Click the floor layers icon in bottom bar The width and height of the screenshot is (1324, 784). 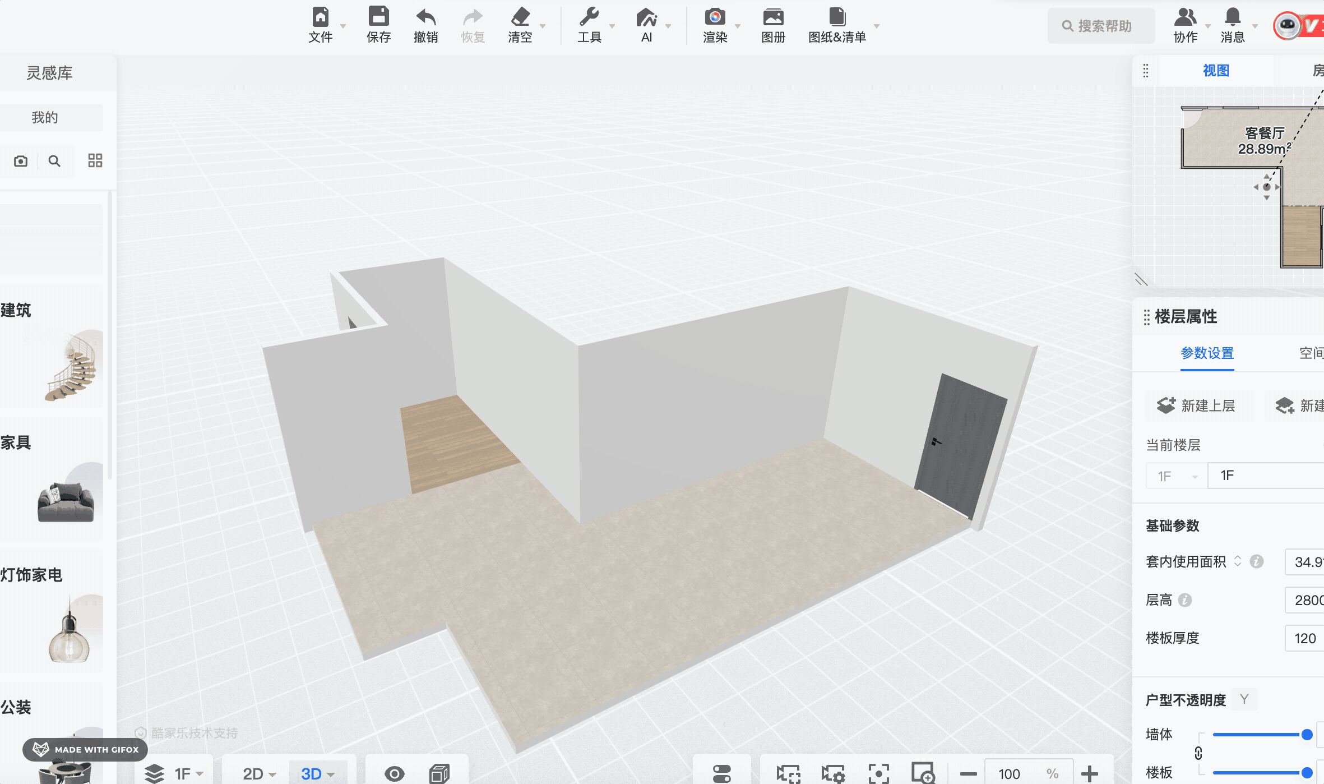point(155,774)
